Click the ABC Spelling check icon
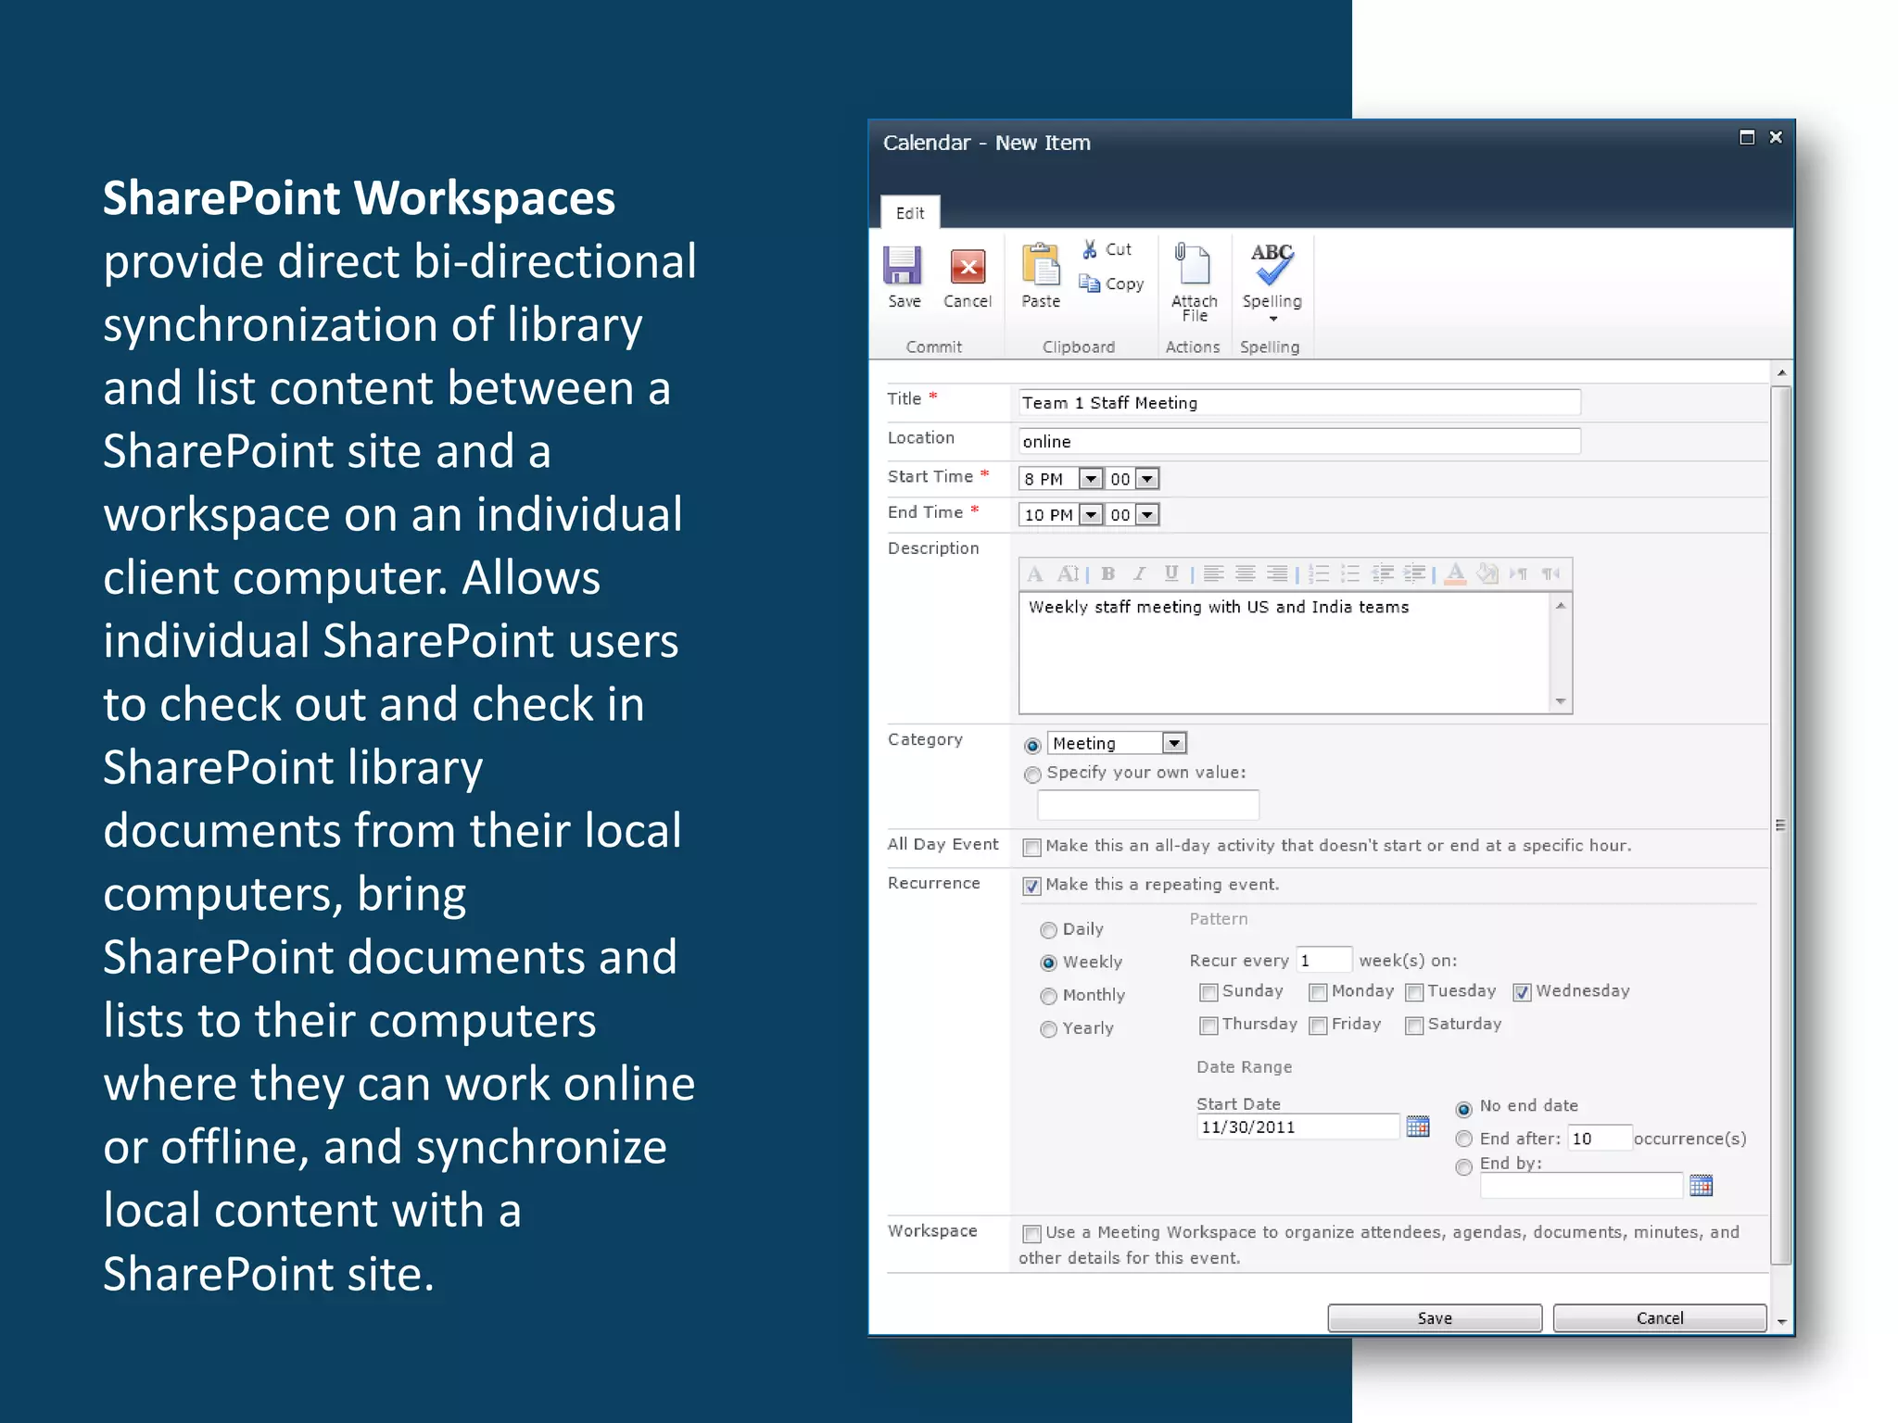The width and height of the screenshot is (1898, 1423). [1272, 264]
